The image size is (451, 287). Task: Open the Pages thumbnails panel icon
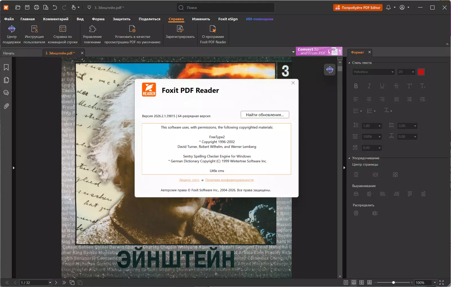pyautogui.click(x=6, y=80)
